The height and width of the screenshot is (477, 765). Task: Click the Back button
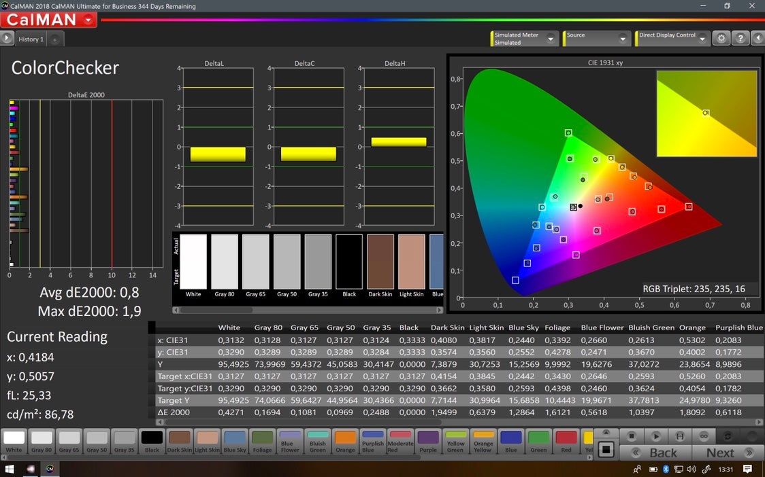click(655, 453)
